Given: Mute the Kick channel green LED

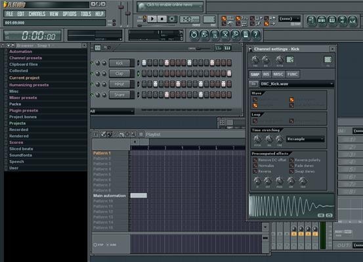Looking at the screenshot, I should click(92, 63).
